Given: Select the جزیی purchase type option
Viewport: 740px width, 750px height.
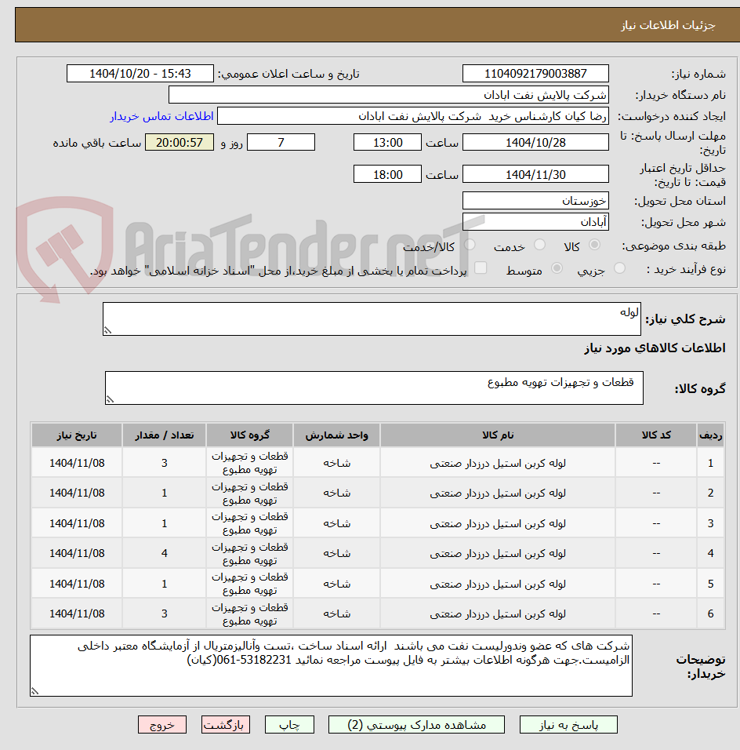Looking at the screenshot, I should click(x=619, y=268).
